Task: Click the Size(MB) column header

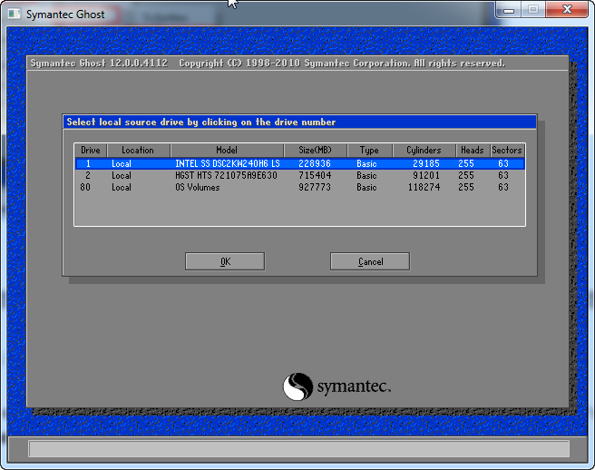Action: tap(315, 151)
